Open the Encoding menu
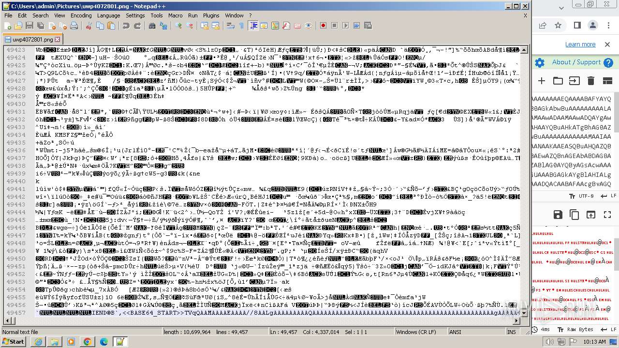This screenshot has height=348, width=619. pos(81,15)
